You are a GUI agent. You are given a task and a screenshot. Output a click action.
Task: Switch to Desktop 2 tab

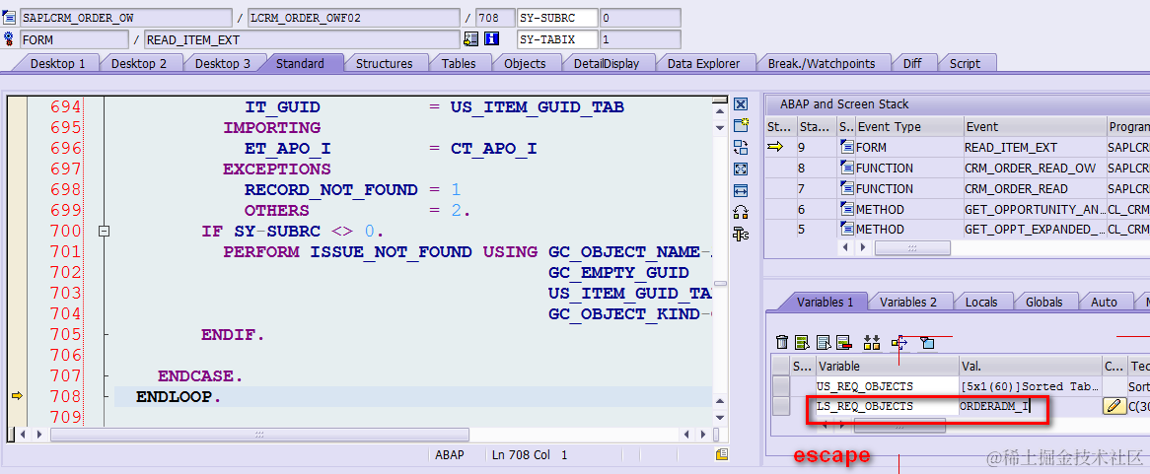coord(139,64)
